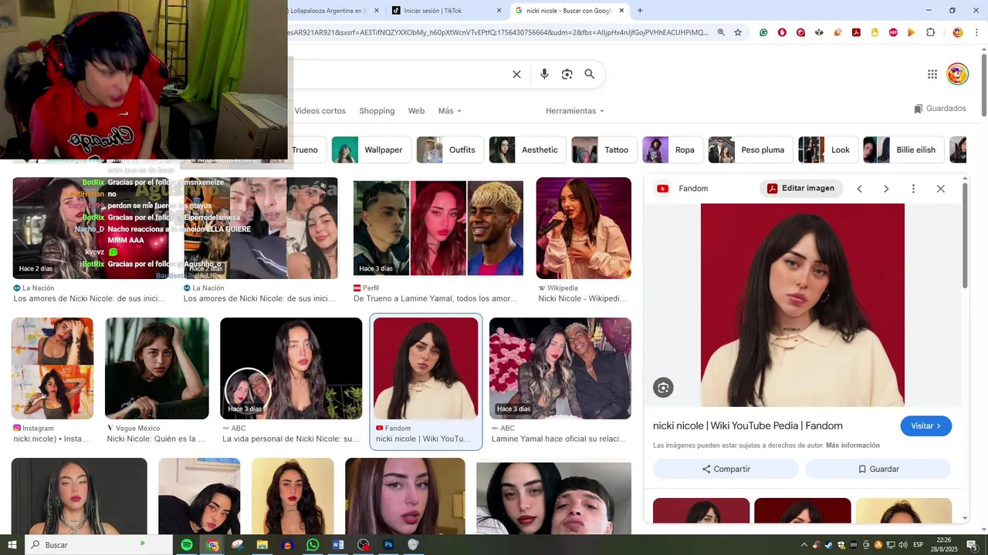Show previous image in preview panel

click(x=859, y=189)
